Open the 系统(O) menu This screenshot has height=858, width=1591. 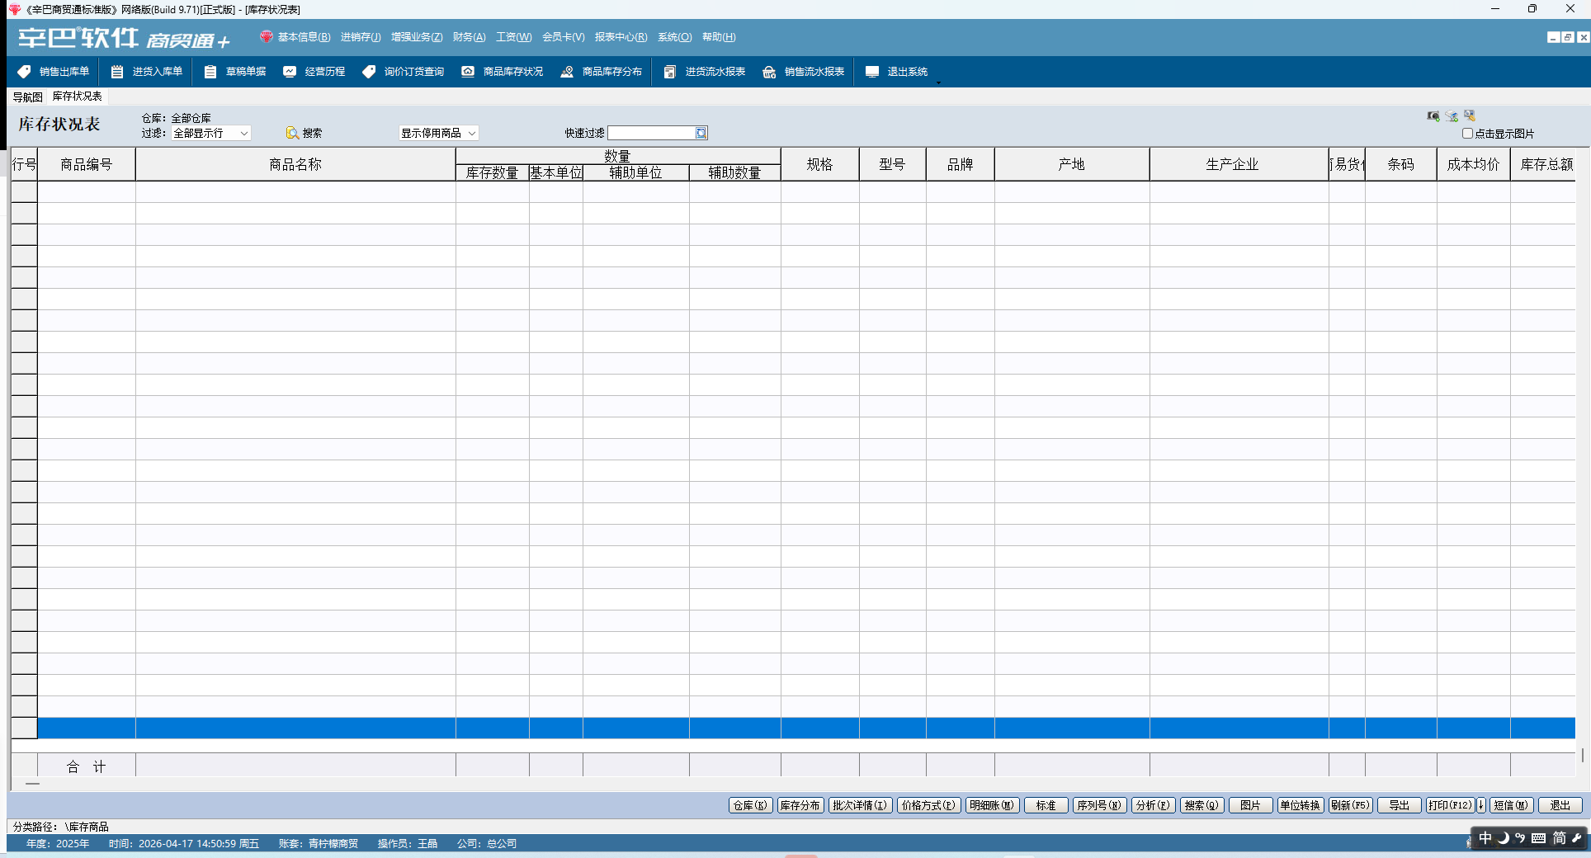[674, 37]
